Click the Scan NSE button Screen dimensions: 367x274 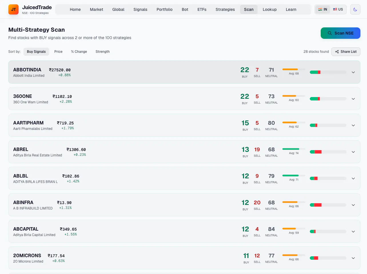pyautogui.click(x=340, y=33)
